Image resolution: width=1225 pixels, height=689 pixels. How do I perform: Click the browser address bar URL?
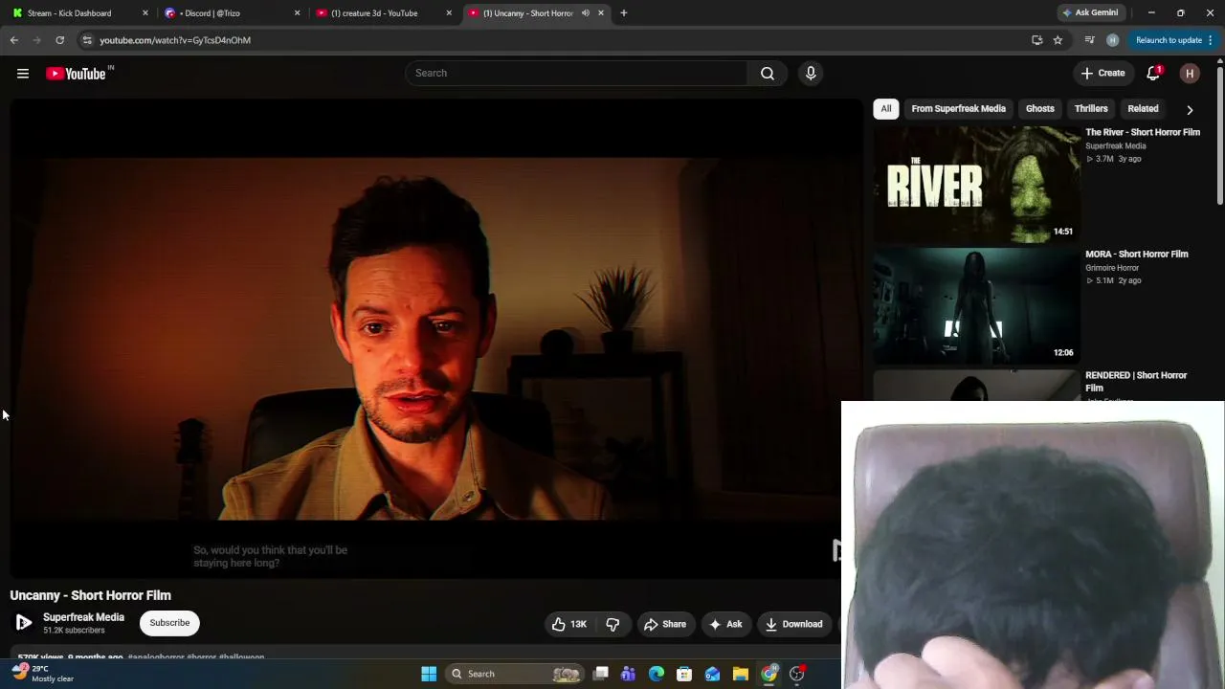pyautogui.click(x=175, y=40)
